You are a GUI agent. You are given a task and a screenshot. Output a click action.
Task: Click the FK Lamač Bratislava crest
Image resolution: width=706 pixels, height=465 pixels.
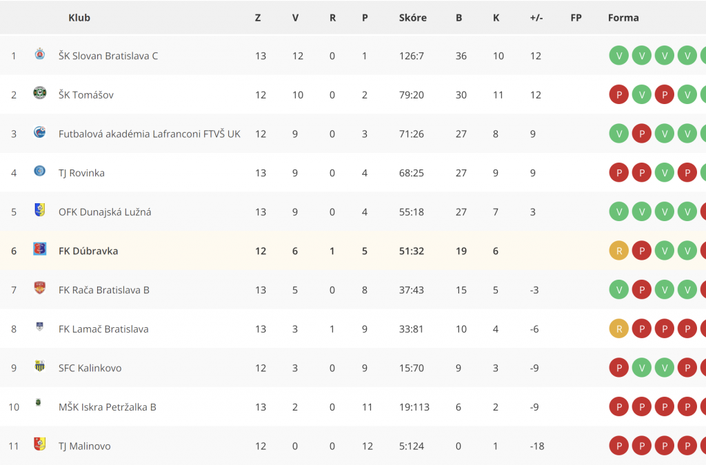tap(39, 327)
